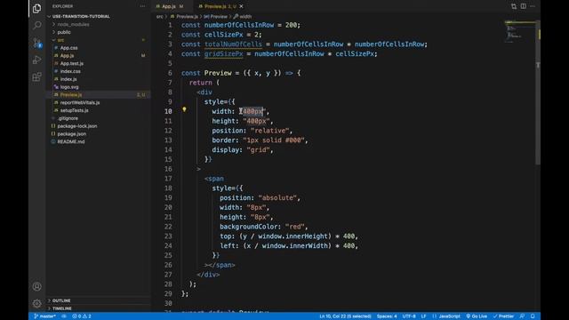569x320 pixels.
Task: Open the Accounts menu icon
Action: pyautogui.click(x=36, y=286)
